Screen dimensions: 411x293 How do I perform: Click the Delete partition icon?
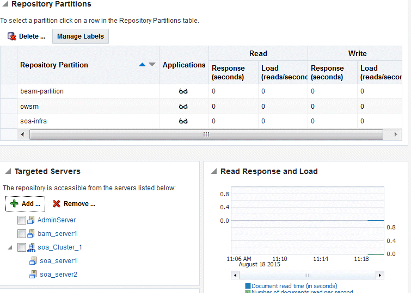(x=11, y=36)
